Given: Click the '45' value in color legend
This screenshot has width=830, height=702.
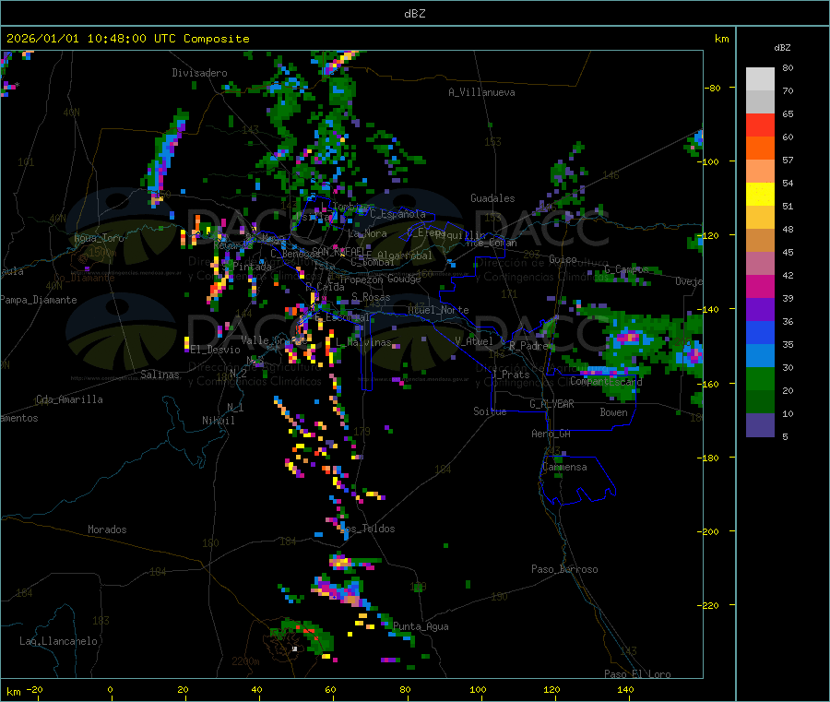Looking at the screenshot, I should coord(788,252).
